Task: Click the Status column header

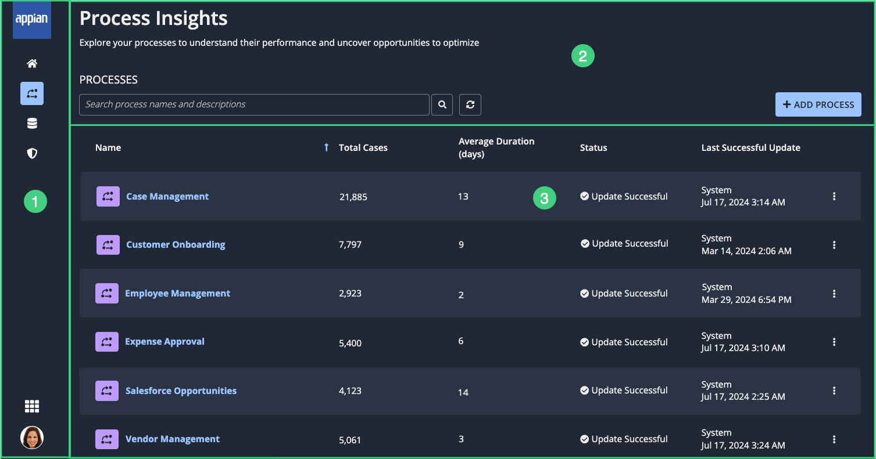Action: click(593, 147)
